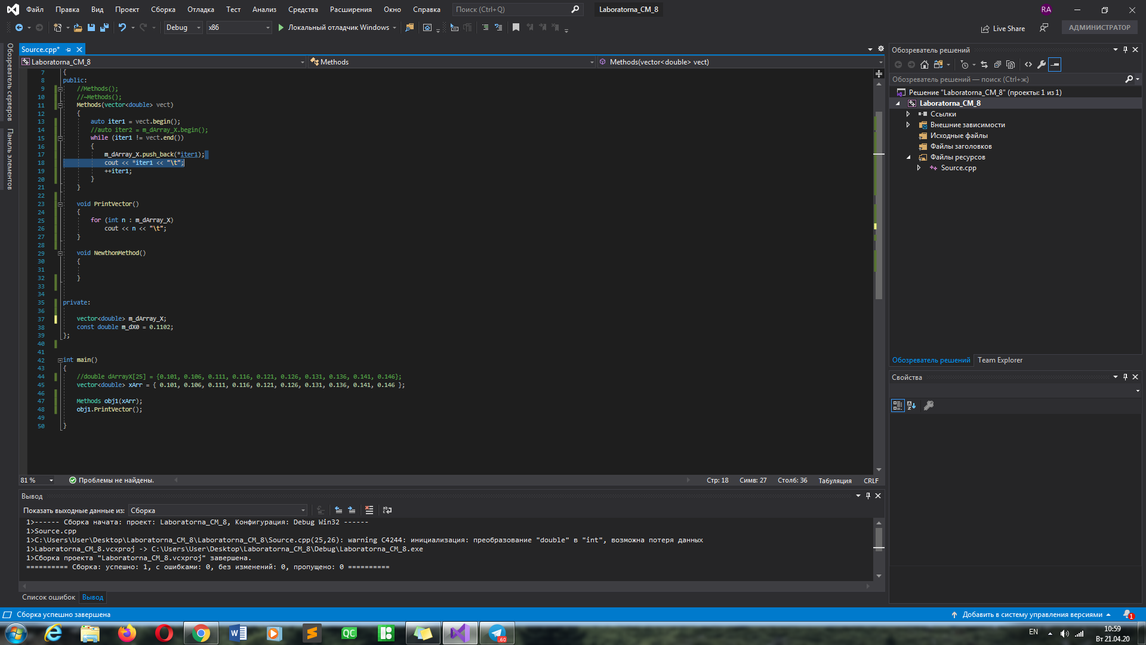Screen dimensions: 1146x645
Task: Open the Home view in Solution Explorer
Action: (925, 64)
